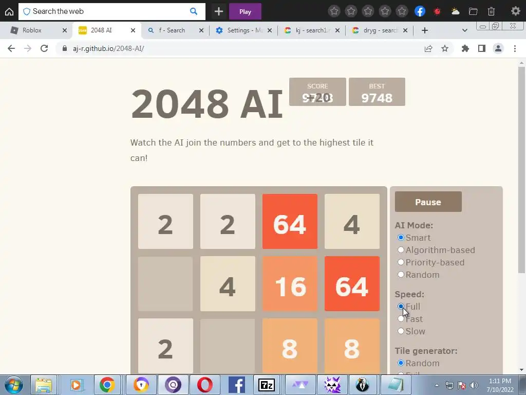Screen dimensions: 526x395
Task: Open Chrome from the taskbar
Action: [x=107, y=385]
